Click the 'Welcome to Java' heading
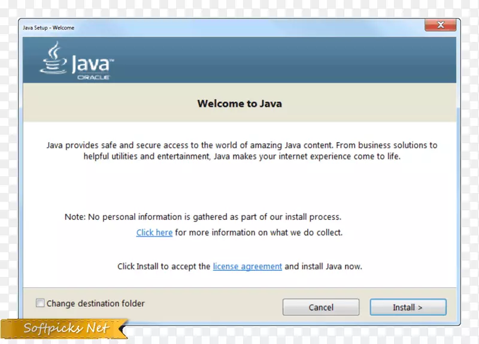This screenshot has width=479, height=344. 239,104
